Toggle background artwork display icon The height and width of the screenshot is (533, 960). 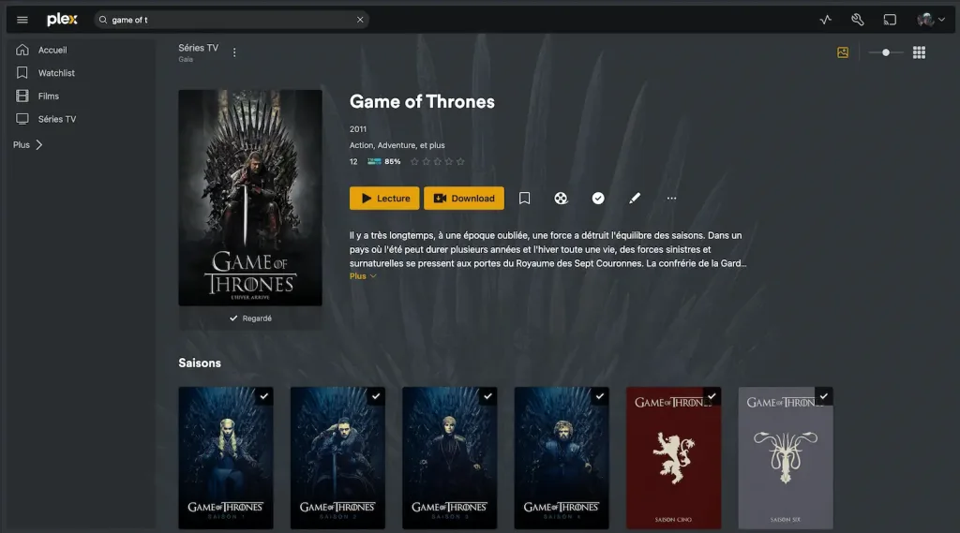(843, 52)
